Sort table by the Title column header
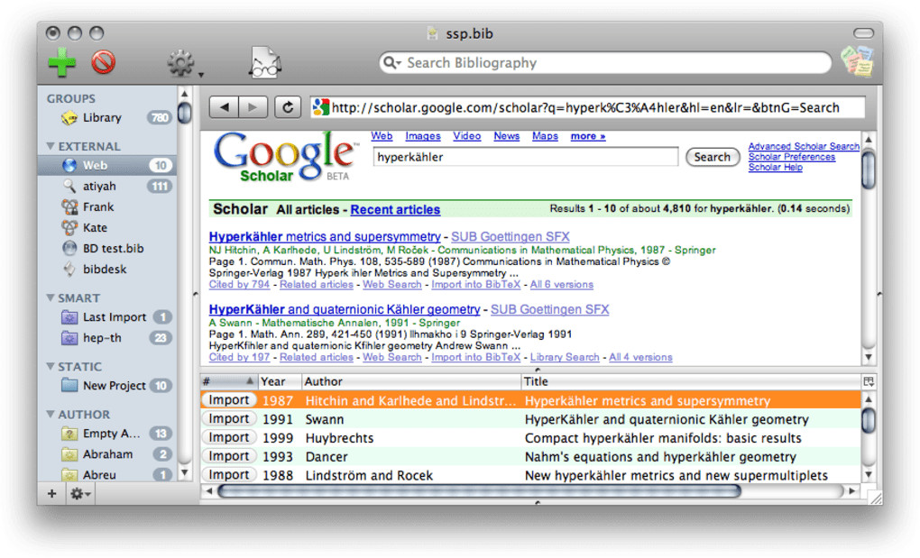920x558 pixels. click(x=691, y=381)
